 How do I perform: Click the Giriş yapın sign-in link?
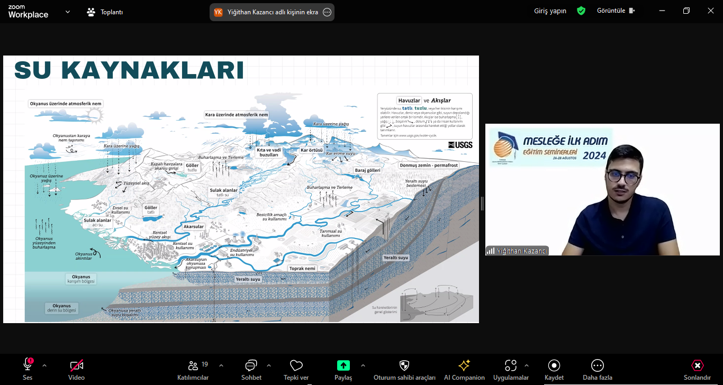point(550,11)
